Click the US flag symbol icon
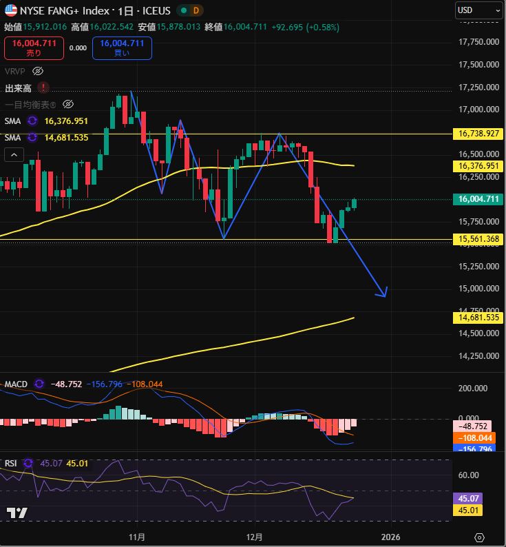Image resolution: width=506 pixels, height=547 pixels. pyautogui.click(x=11, y=10)
